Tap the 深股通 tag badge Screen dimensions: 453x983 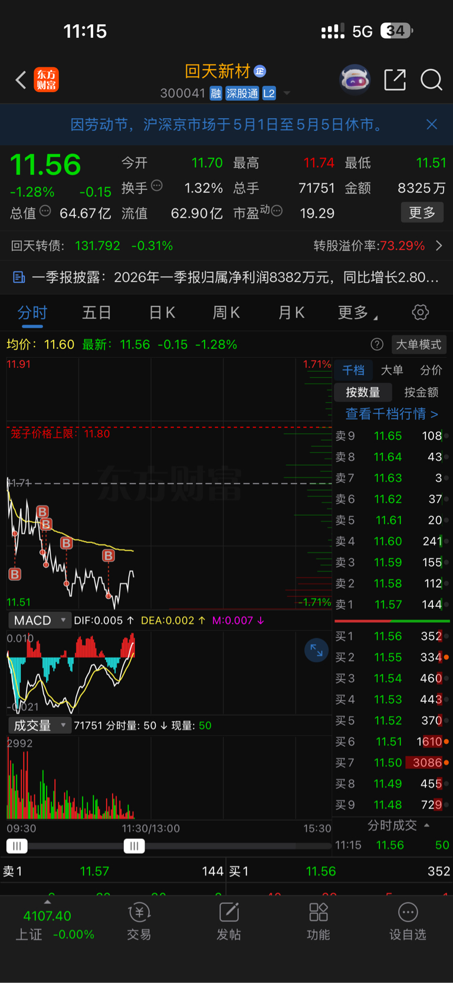click(242, 93)
